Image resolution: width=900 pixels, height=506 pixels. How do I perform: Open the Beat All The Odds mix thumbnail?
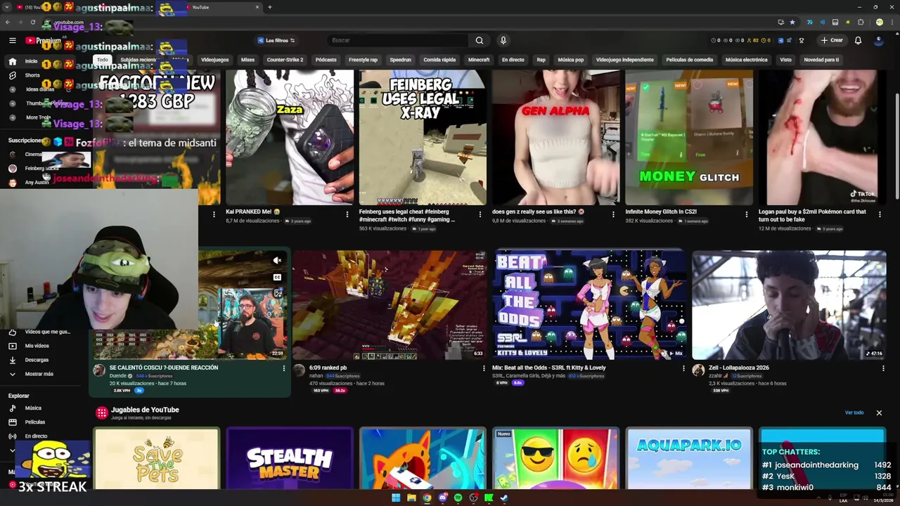[589, 305]
